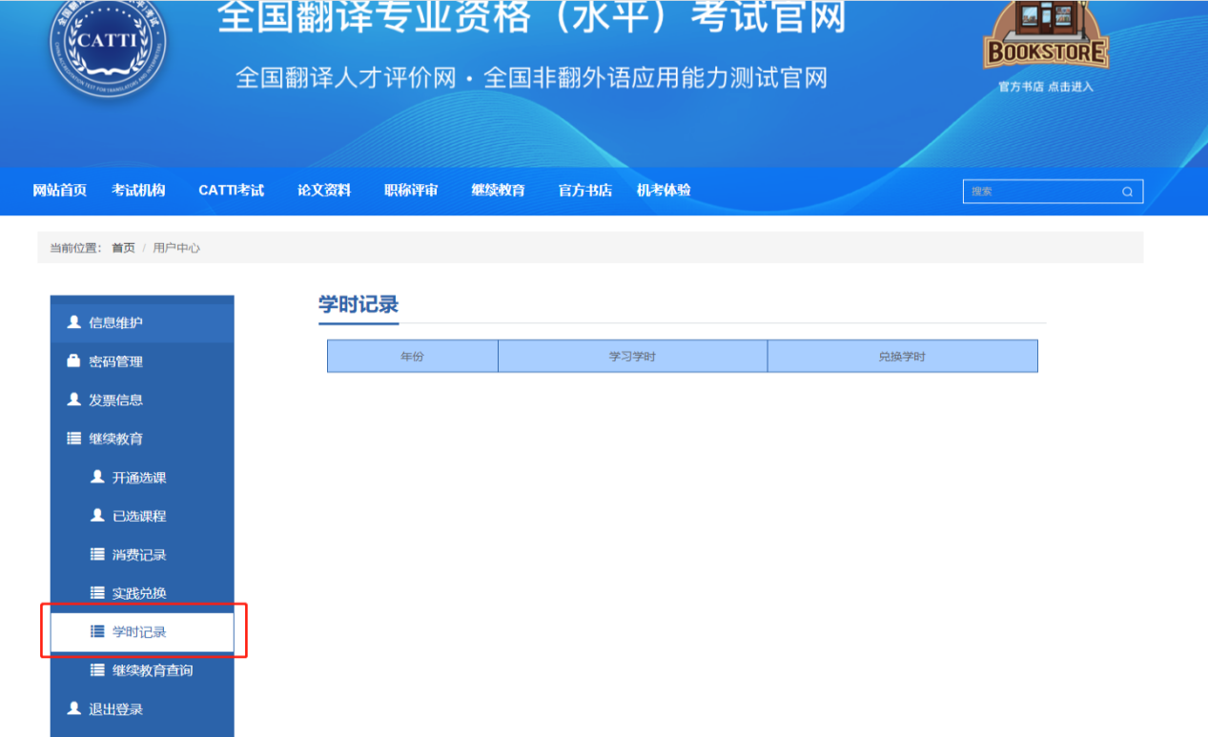Click the 搜索 search input field
Image resolution: width=1208 pixels, height=737 pixels.
[1039, 192]
